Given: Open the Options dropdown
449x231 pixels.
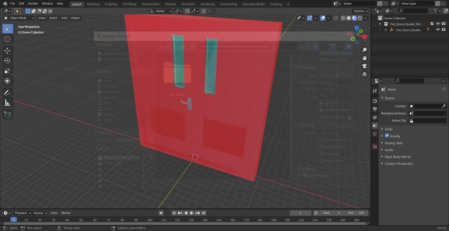Looking at the screenshot, I should coord(361,11).
